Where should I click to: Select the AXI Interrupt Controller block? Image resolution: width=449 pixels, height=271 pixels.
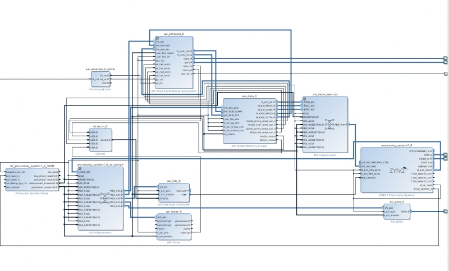tap(174, 193)
